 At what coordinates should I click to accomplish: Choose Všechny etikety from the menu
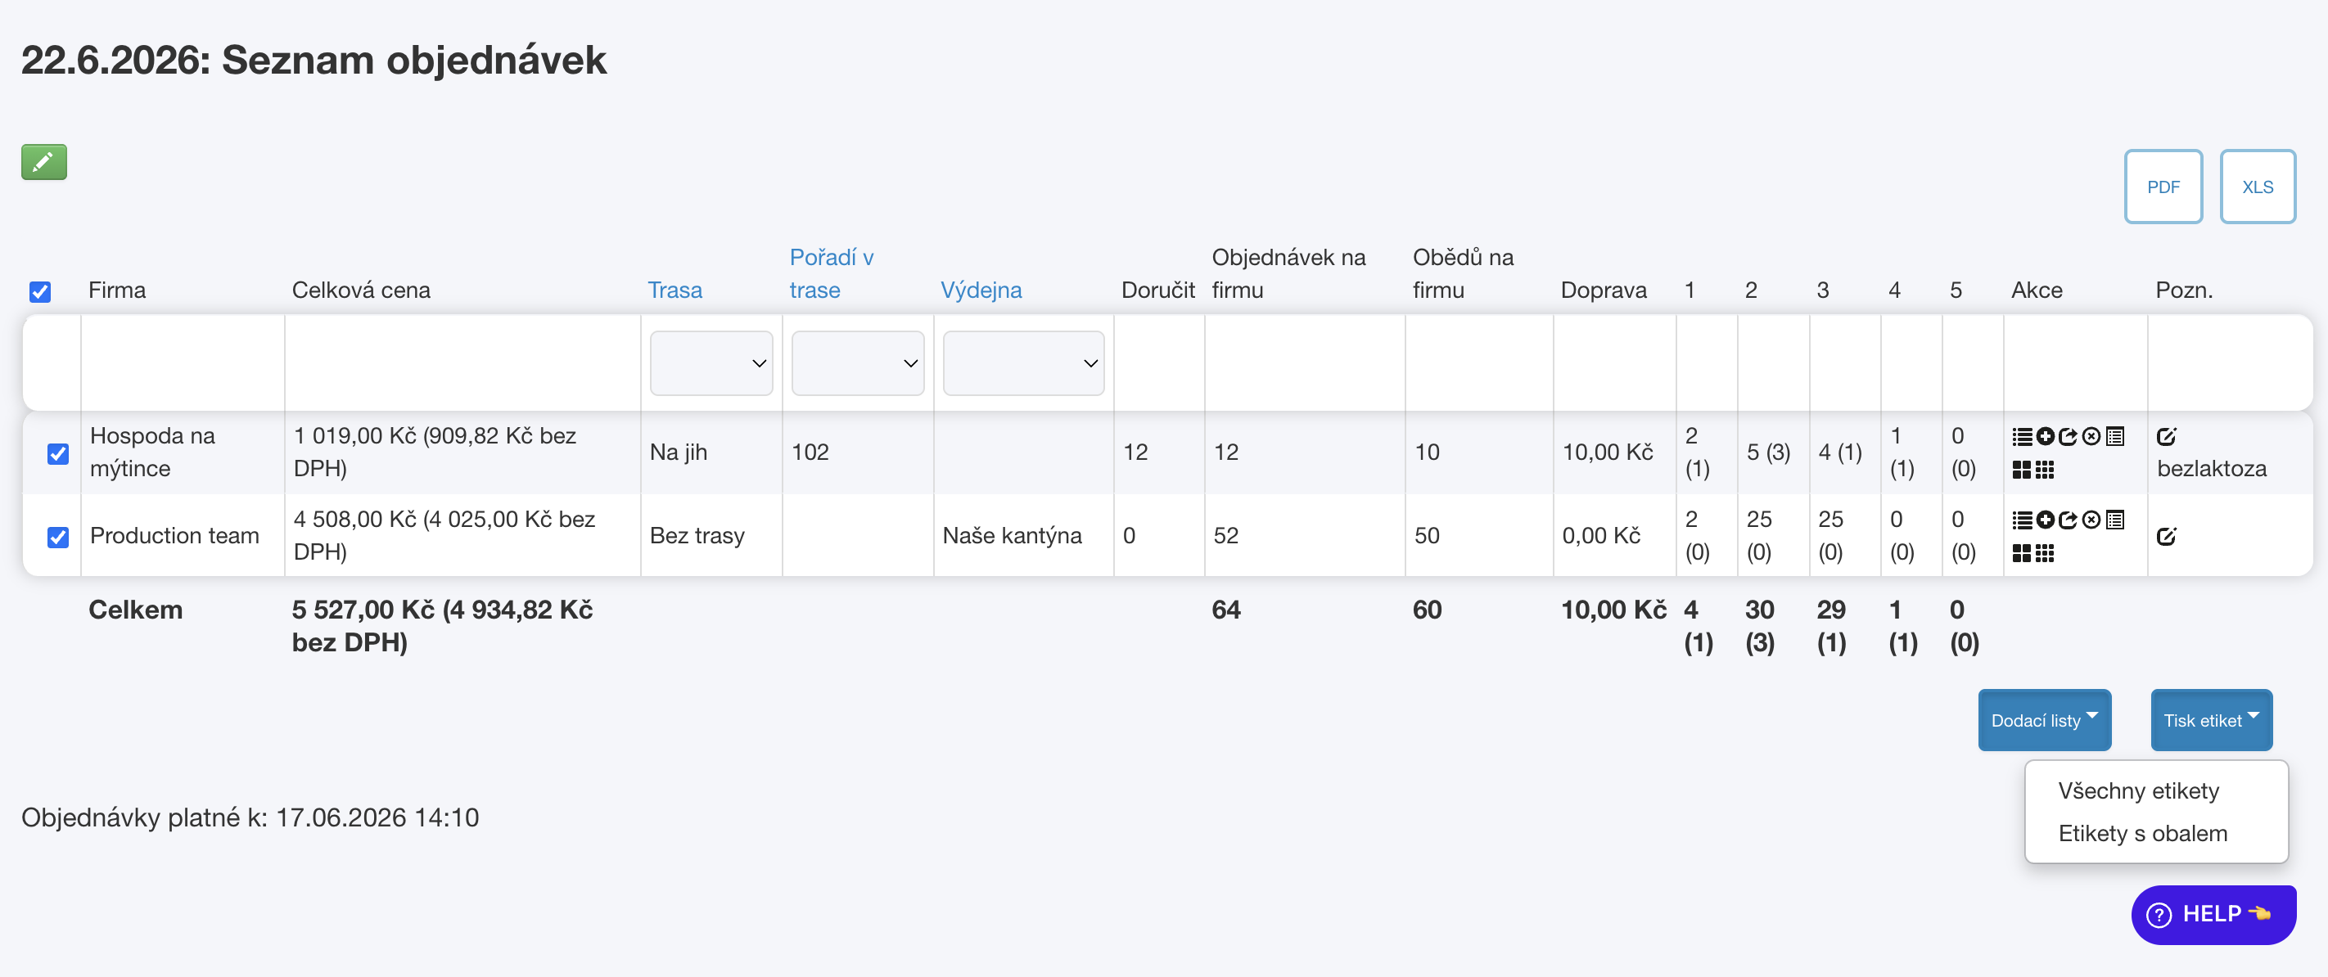[x=2138, y=790]
